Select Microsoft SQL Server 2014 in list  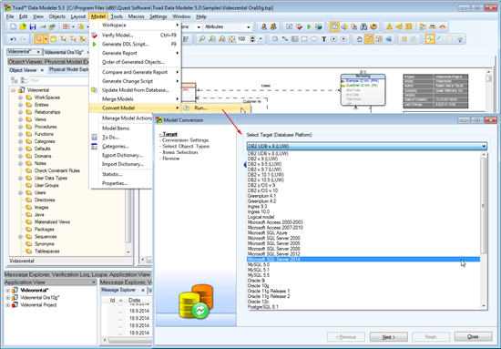tap(363, 259)
